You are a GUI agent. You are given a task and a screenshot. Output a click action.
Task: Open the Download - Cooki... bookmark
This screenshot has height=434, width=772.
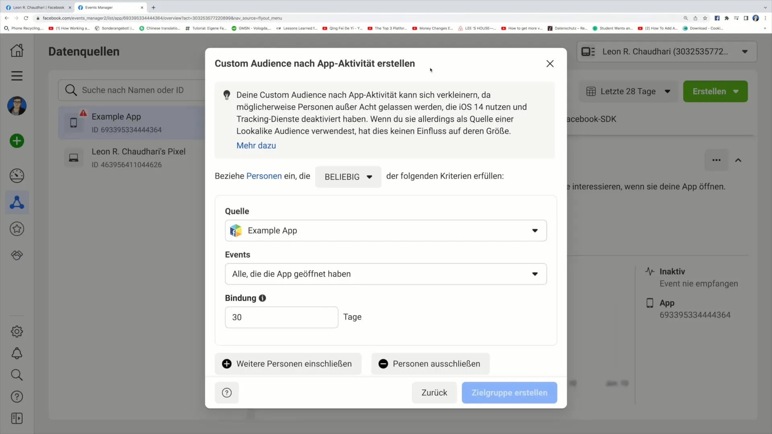point(703,28)
